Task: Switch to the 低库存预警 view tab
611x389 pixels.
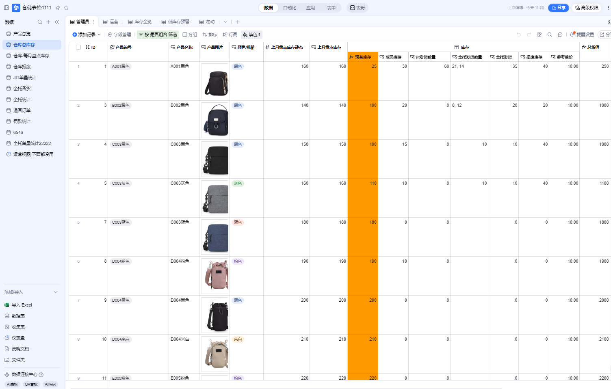Action: (175, 22)
